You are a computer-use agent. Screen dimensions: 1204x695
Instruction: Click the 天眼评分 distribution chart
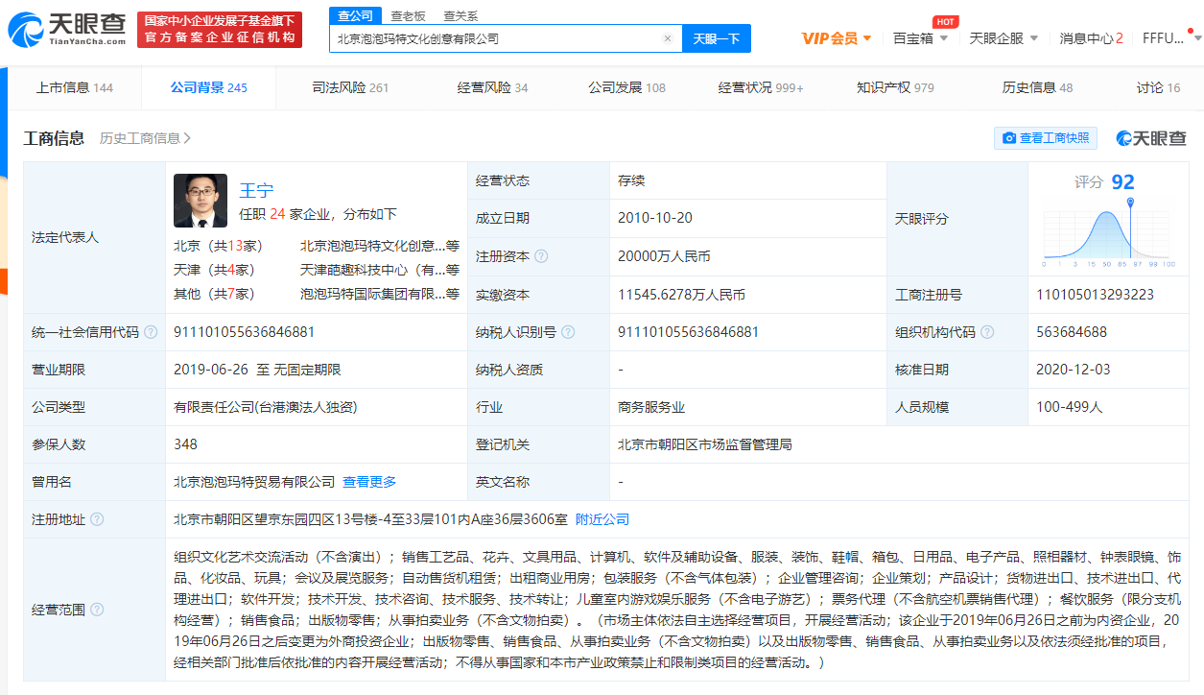pyautogui.click(x=1110, y=233)
